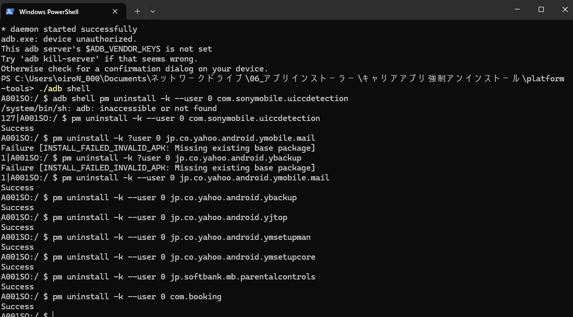The image size is (573, 317).
Task: Click the first INSTALL_FAILED_INVALID_APK failure line
Action: (x=158, y=148)
